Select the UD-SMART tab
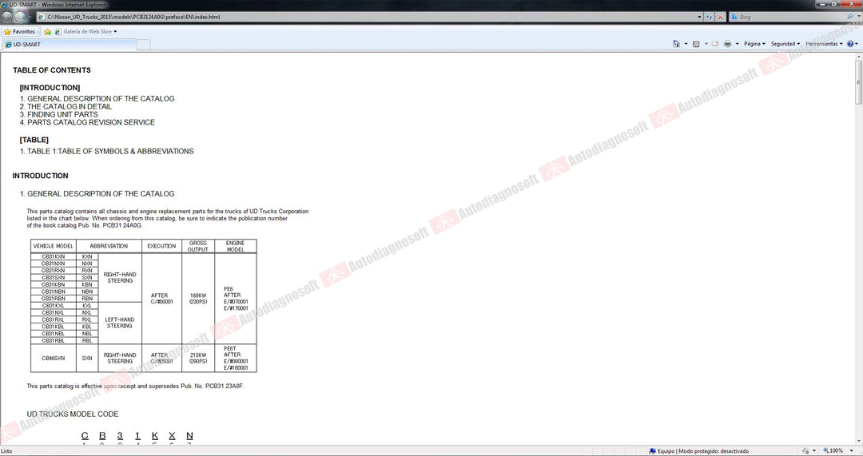Screen dimensions: 863x456 pos(69,45)
